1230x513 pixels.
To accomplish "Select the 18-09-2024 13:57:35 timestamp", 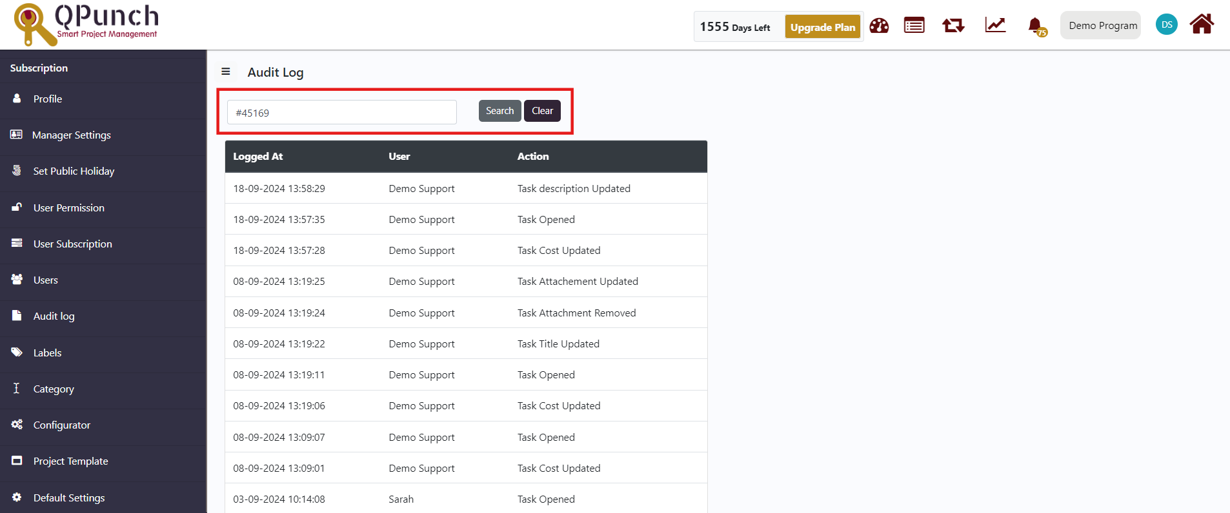I will (x=279, y=219).
